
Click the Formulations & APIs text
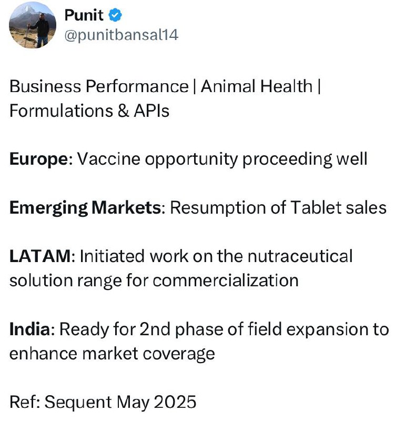point(89,111)
